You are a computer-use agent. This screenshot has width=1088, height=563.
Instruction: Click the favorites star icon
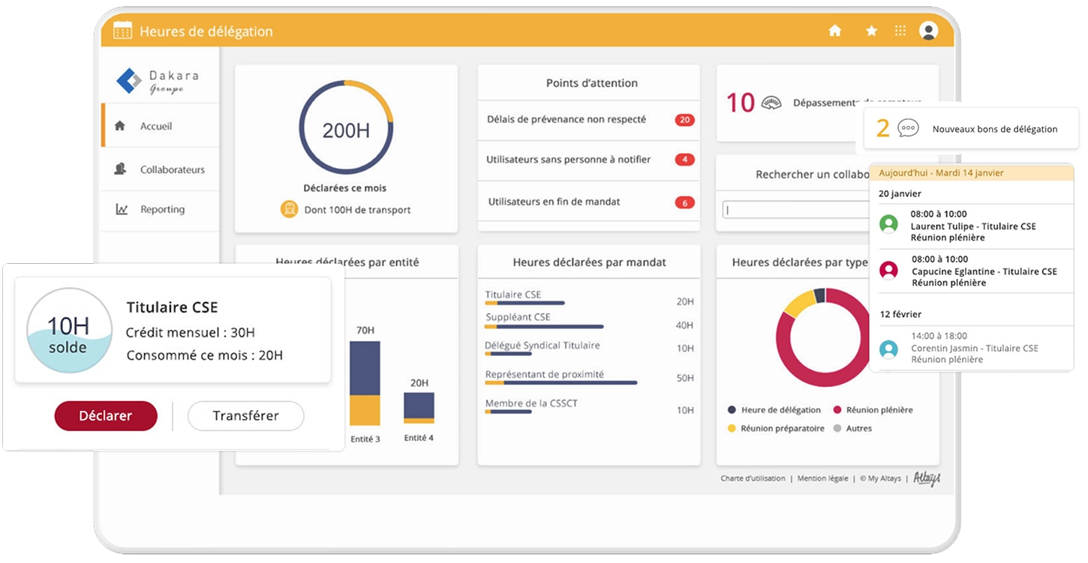click(871, 31)
